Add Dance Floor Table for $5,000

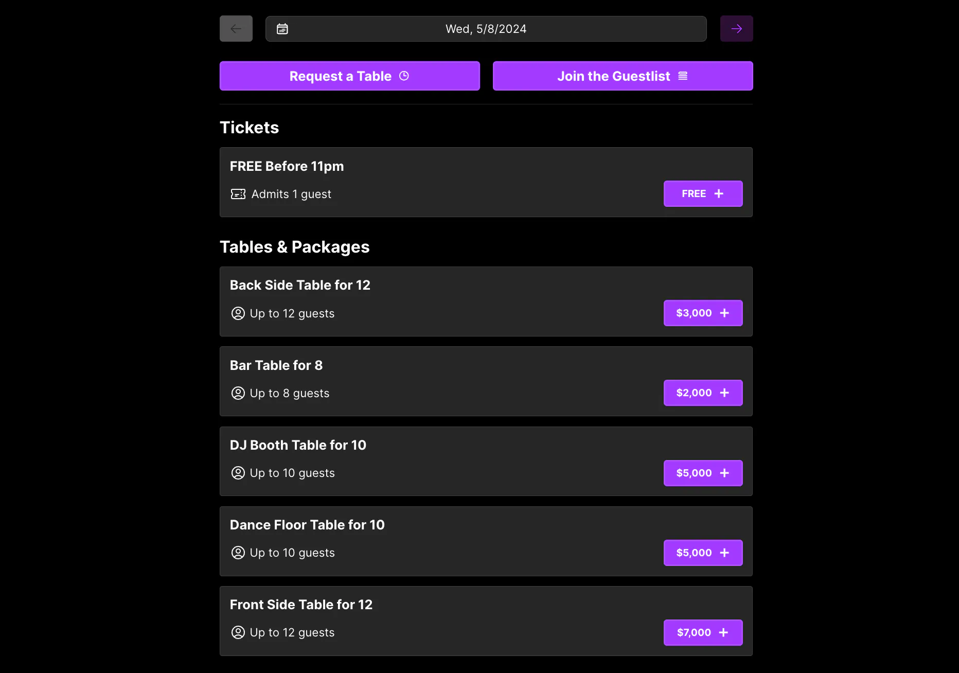pyautogui.click(x=703, y=553)
